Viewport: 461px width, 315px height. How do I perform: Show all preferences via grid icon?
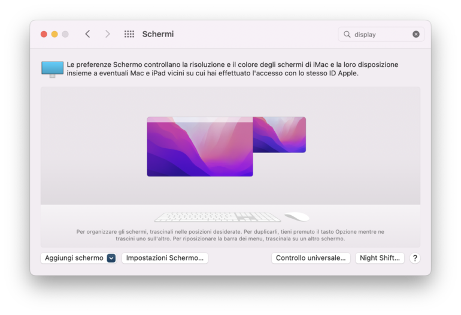[x=129, y=34]
